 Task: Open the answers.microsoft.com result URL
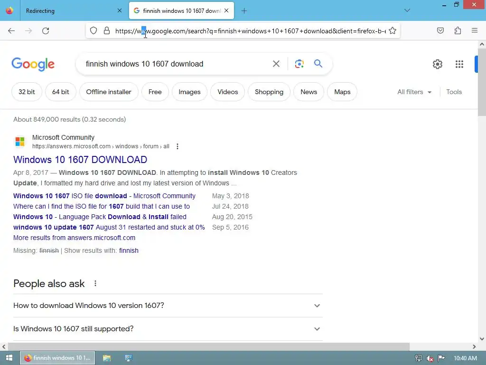click(101, 146)
